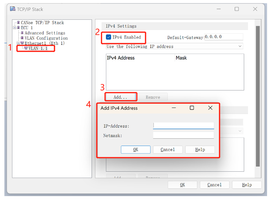The image size is (270, 199).
Task: Click the Ethernet1 (Eth 1) network icon
Action: pyautogui.click(x=22, y=43)
